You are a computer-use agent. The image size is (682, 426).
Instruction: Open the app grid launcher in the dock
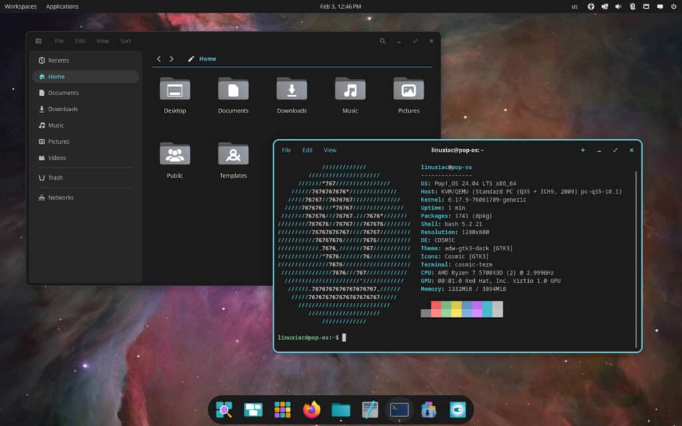[282, 410]
